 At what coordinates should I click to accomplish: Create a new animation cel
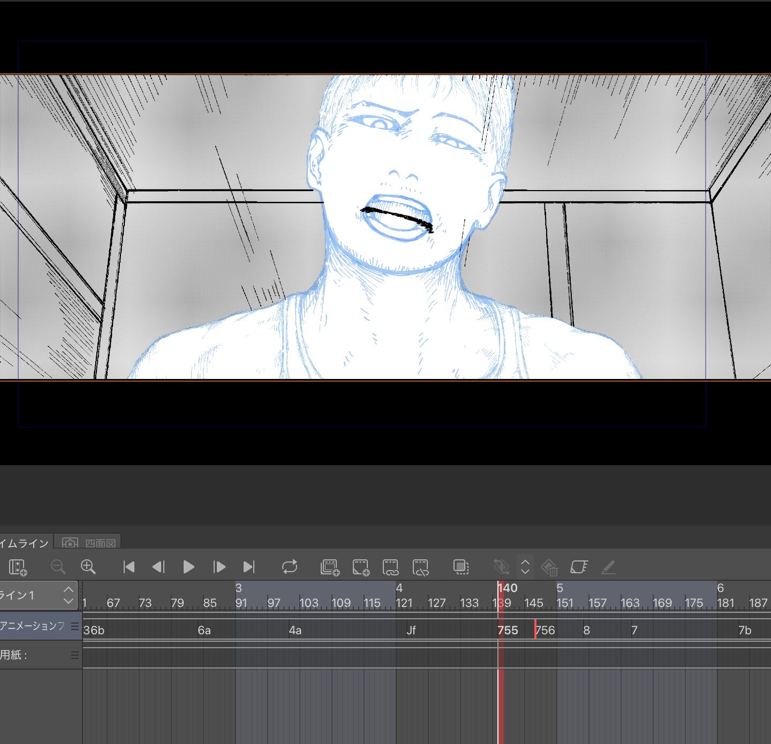tap(361, 567)
